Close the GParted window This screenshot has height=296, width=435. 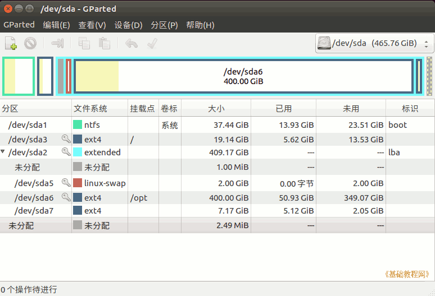click(8, 9)
